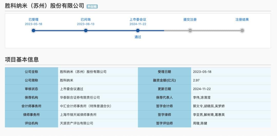Click the 通过 result text under timeline

tap(138, 37)
